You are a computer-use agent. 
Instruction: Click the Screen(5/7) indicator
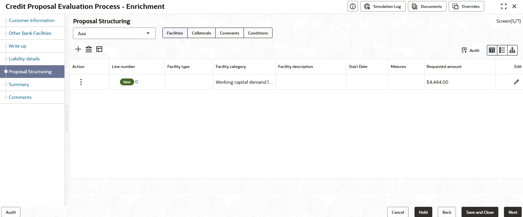coord(509,21)
